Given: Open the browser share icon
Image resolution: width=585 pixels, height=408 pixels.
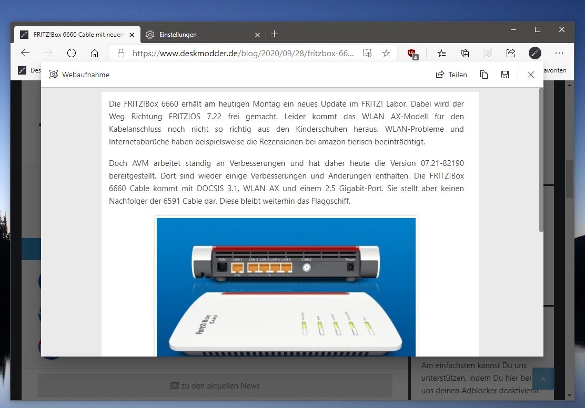Looking at the screenshot, I should 511,53.
